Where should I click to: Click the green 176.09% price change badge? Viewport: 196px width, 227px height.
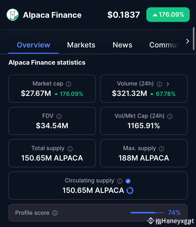point(168,15)
